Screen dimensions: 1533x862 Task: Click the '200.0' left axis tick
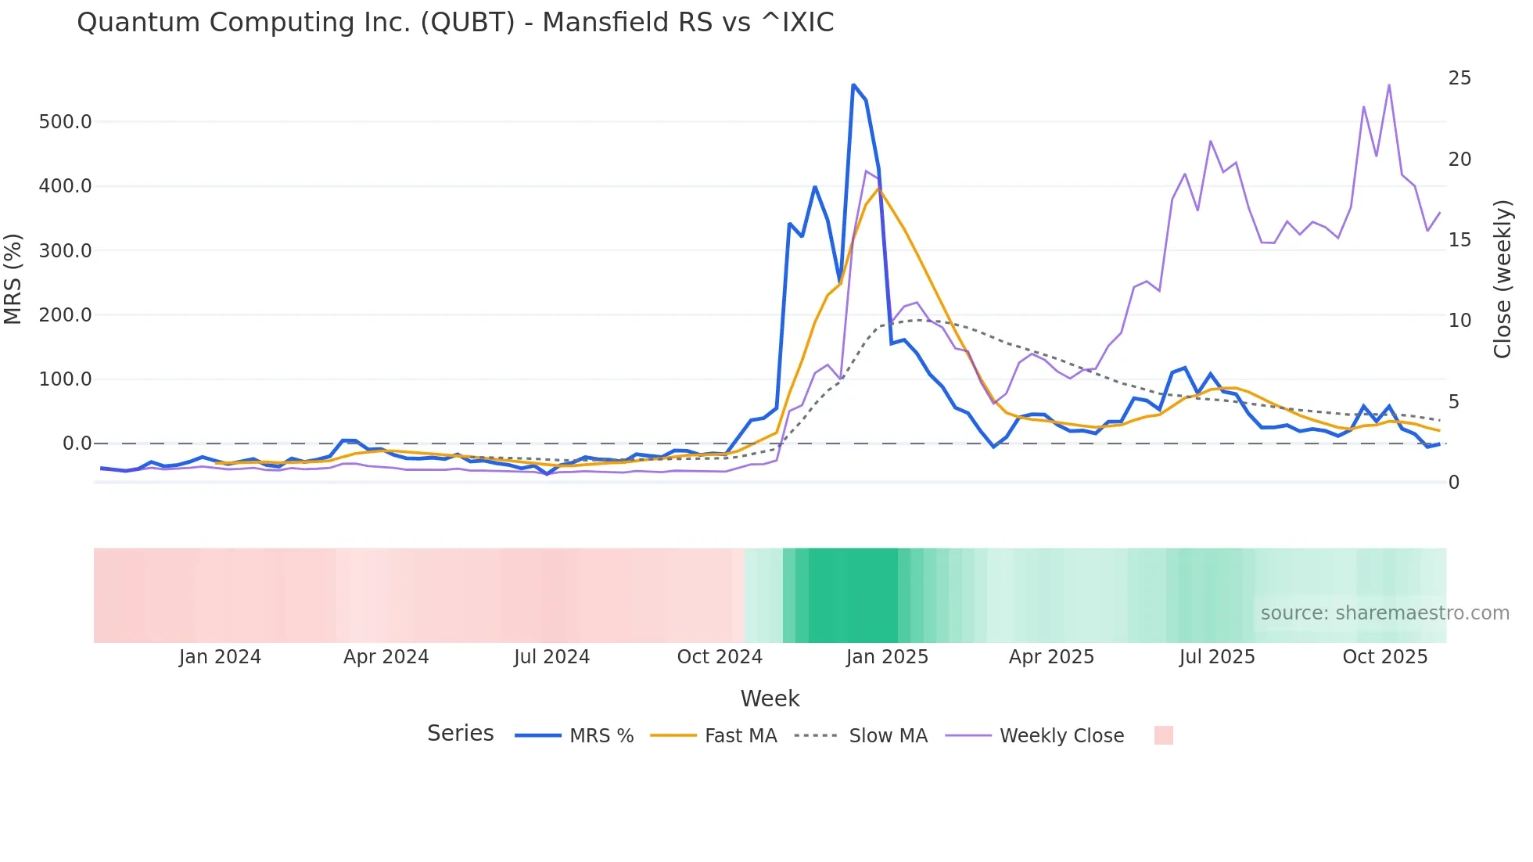pyautogui.click(x=66, y=315)
